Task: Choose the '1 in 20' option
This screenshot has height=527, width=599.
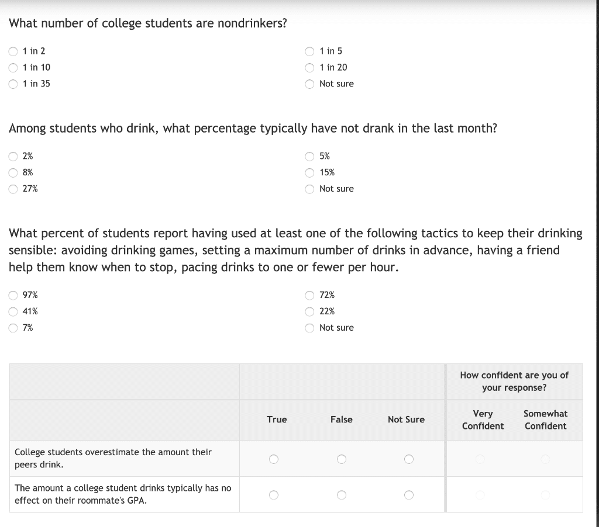Action: (309, 68)
